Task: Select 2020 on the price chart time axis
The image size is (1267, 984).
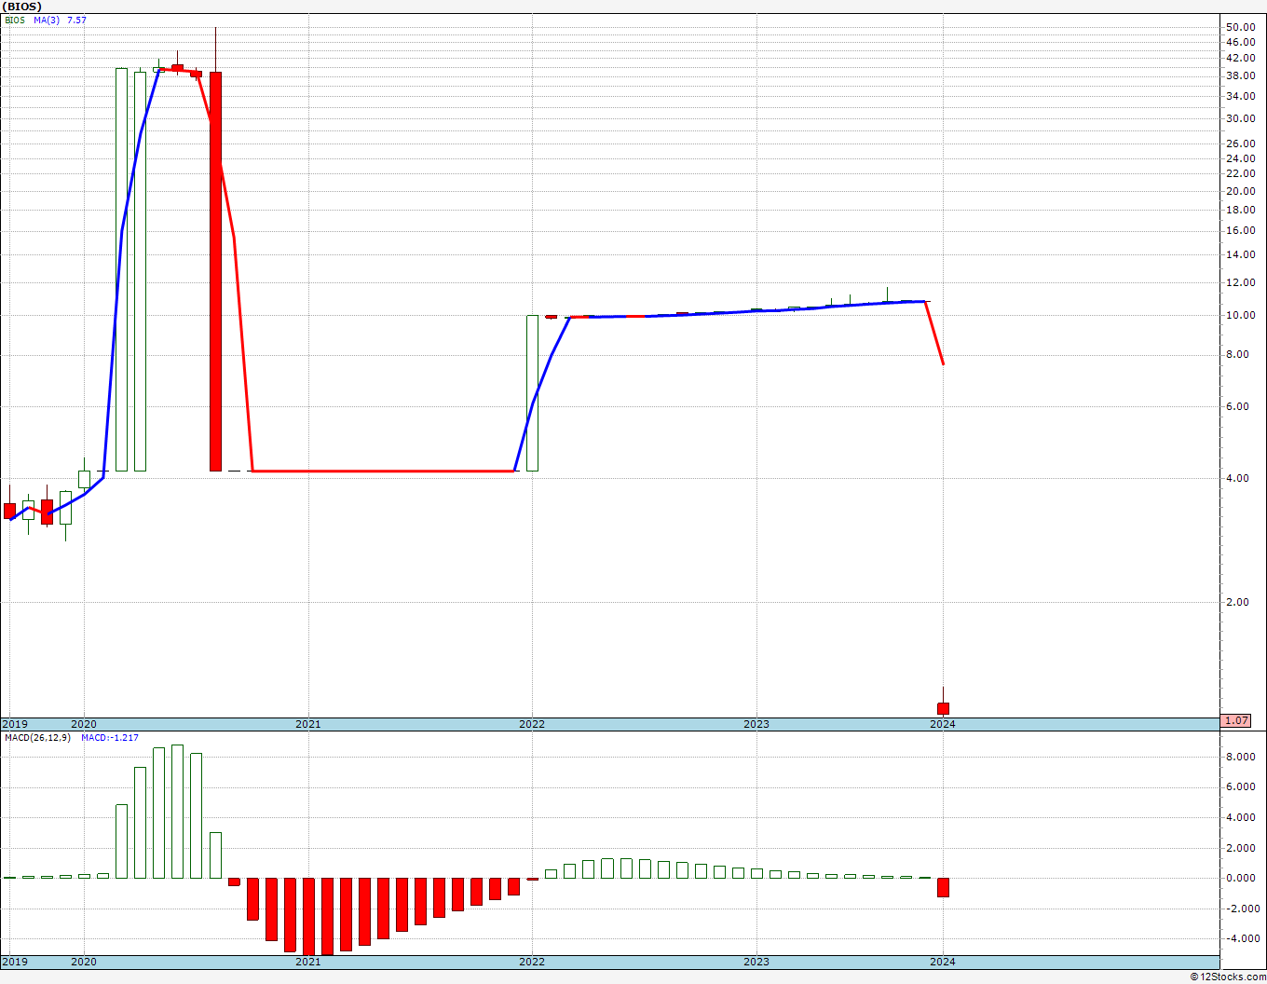Action: tap(84, 724)
